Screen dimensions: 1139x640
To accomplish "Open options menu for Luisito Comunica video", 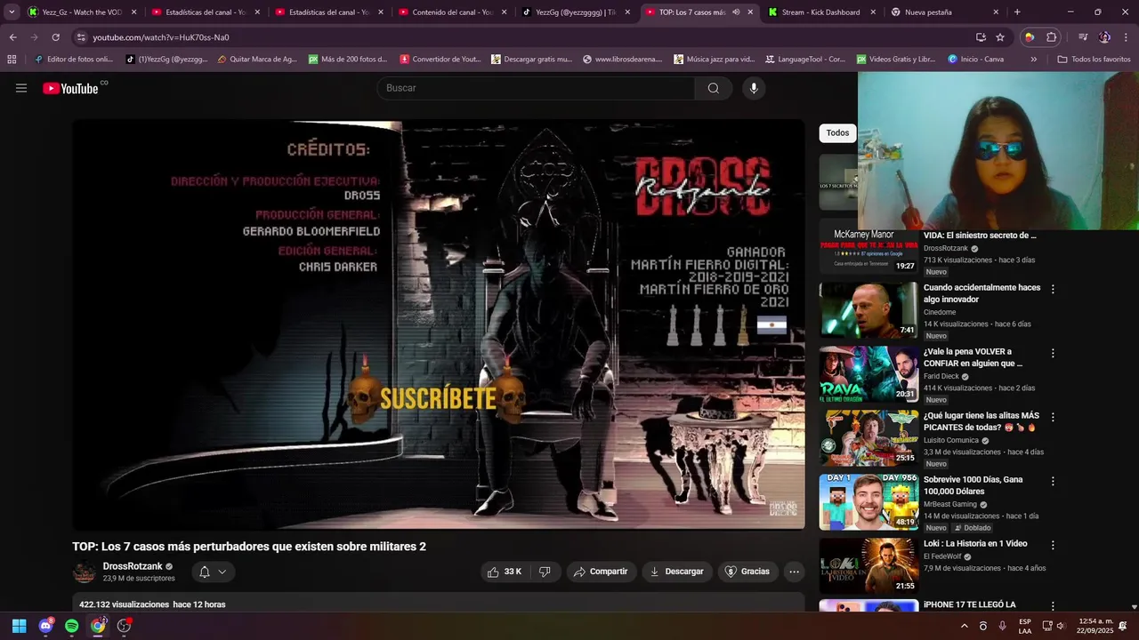I will tap(1053, 417).
